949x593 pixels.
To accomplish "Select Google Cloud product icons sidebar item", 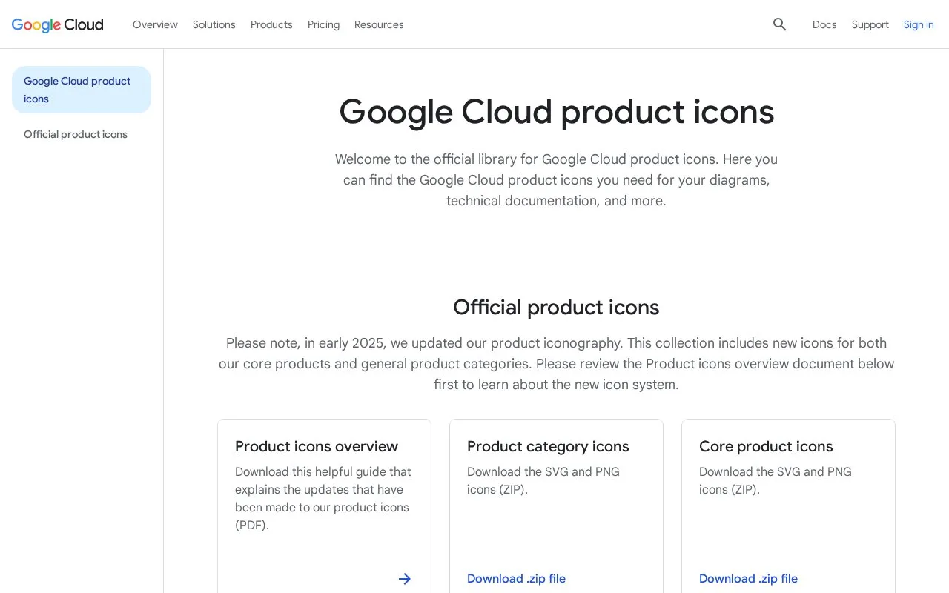I will coord(82,90).
